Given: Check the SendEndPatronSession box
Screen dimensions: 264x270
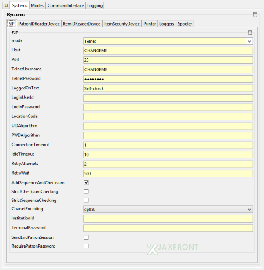Looking at the screenshot, I should [x=86, y=237].
